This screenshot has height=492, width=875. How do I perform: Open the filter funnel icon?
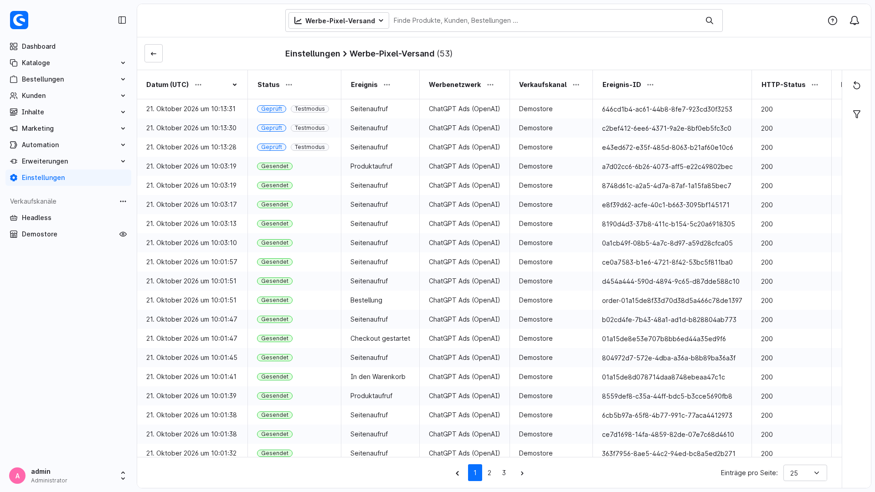[x=857, y=114]
